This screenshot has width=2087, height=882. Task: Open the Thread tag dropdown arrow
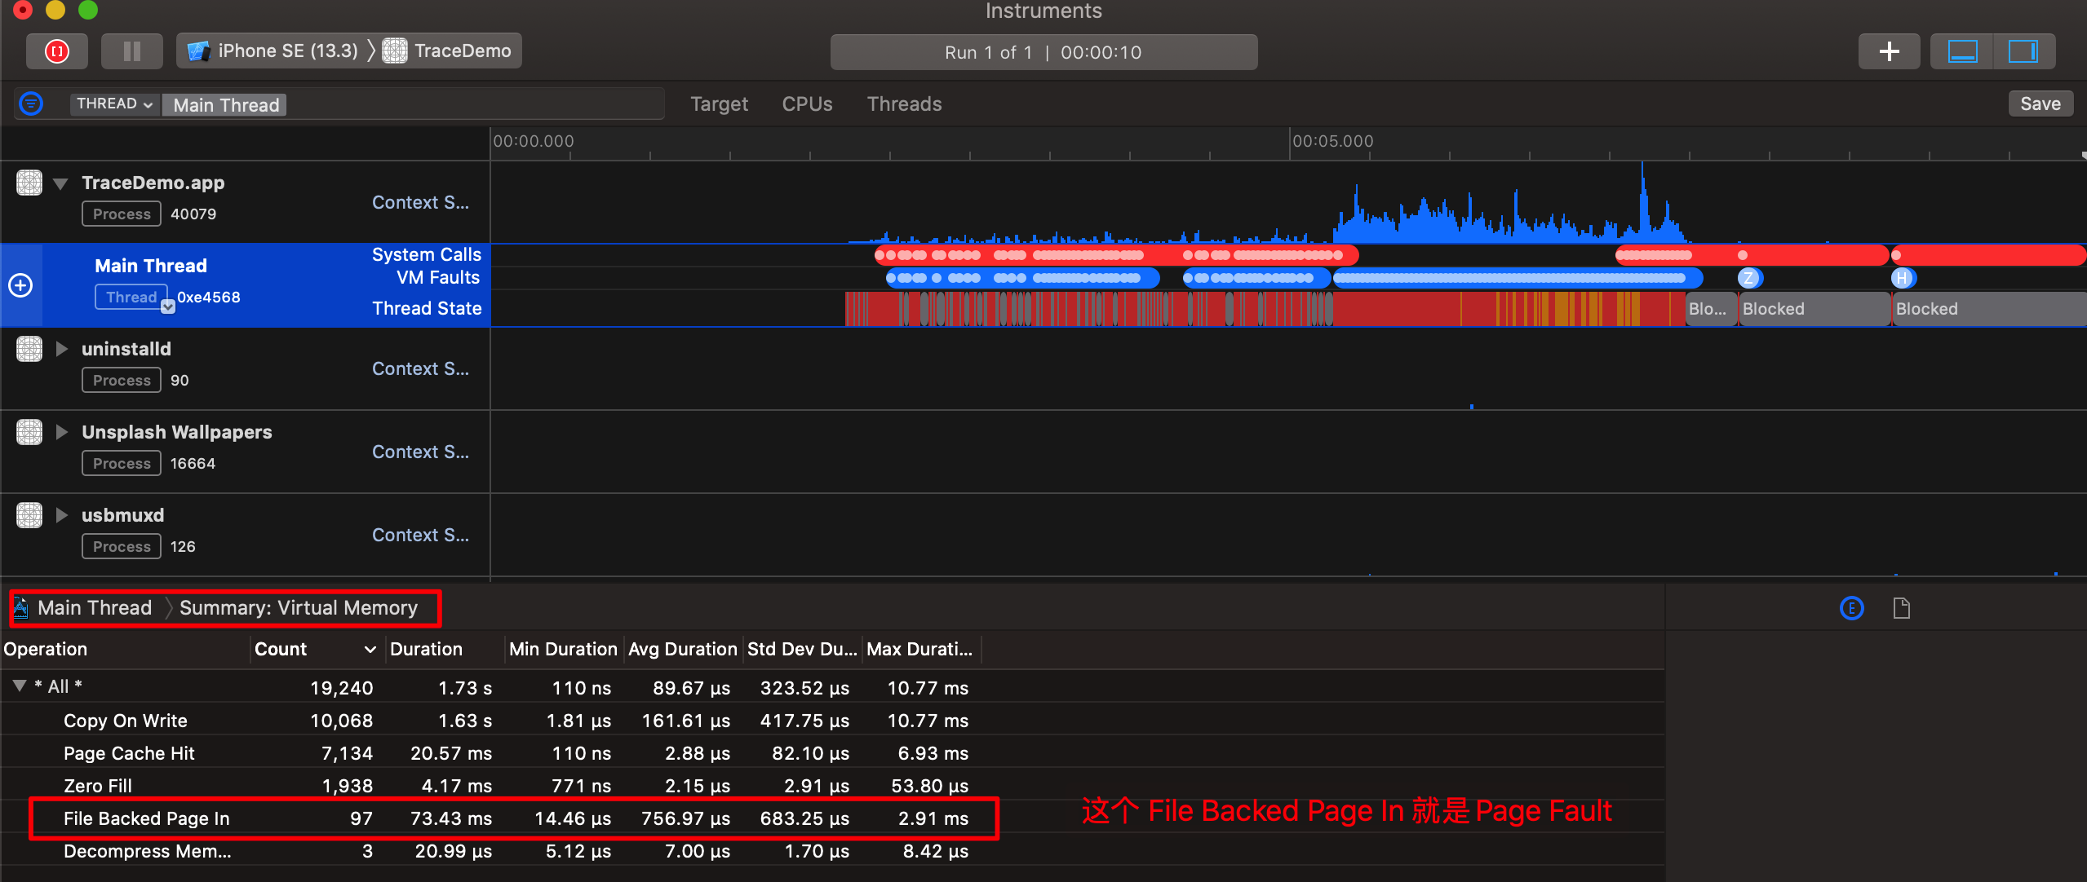[168, 307]
